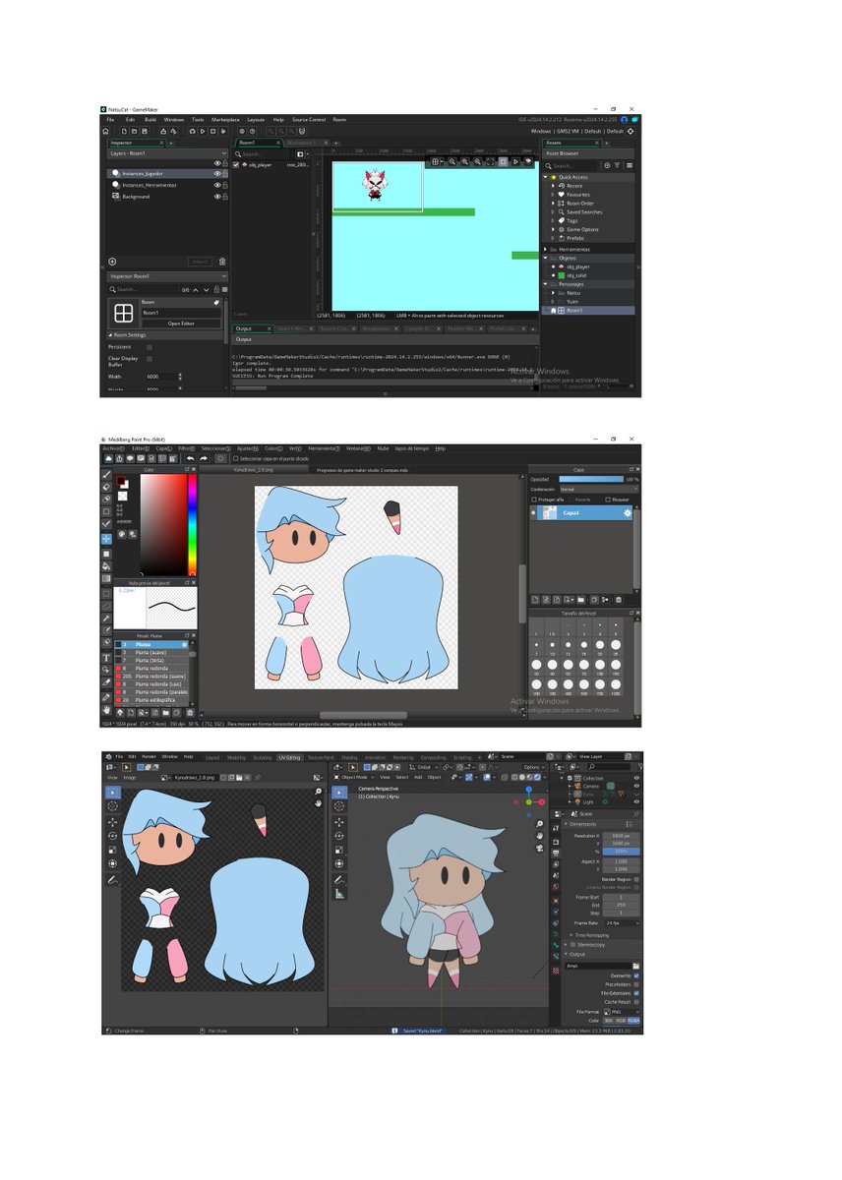Click the Assets search field in GameMaker

pos(573,166)
